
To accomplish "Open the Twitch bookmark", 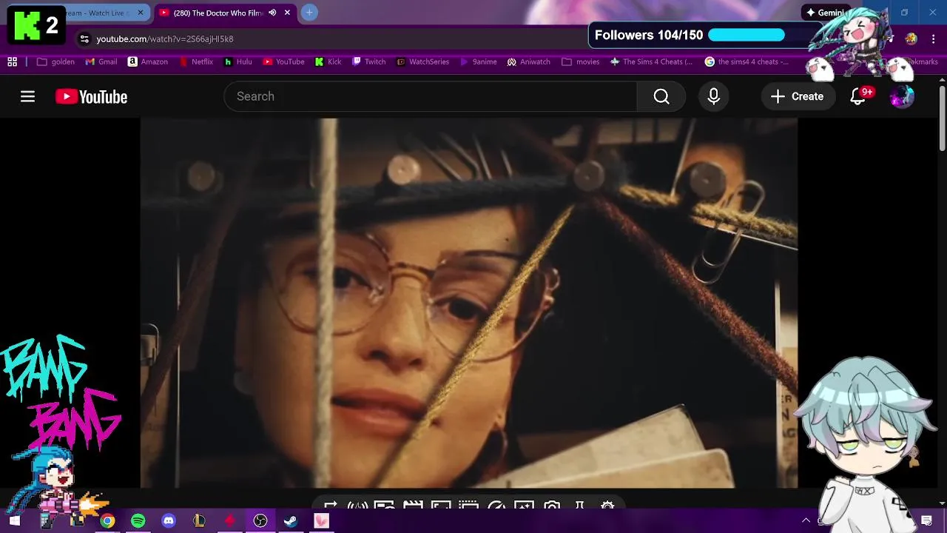I will pos(368,61).
